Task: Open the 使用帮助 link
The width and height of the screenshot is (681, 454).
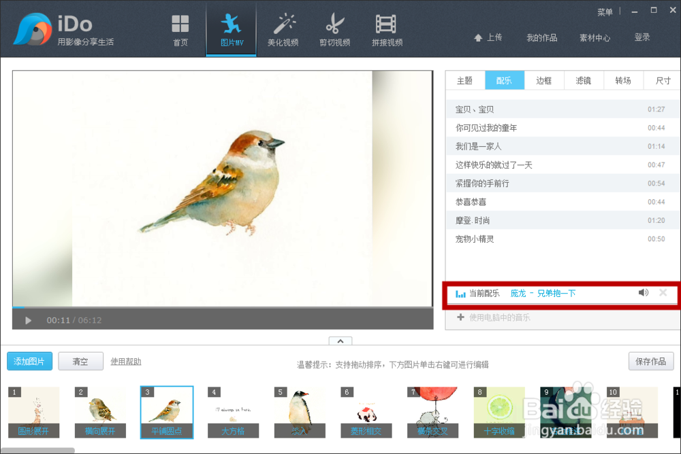Action: 126,361
